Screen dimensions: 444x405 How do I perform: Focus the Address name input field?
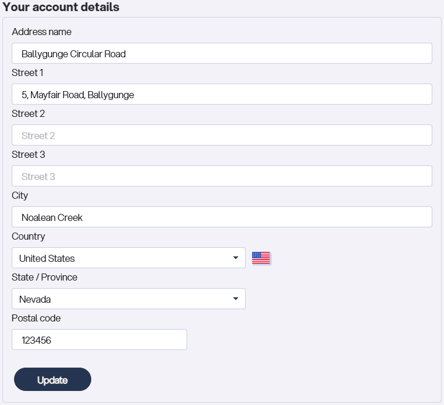[x=222, y=53]
